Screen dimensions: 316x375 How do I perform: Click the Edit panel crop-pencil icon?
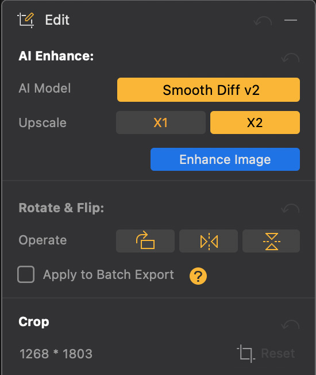pos(26,20)
